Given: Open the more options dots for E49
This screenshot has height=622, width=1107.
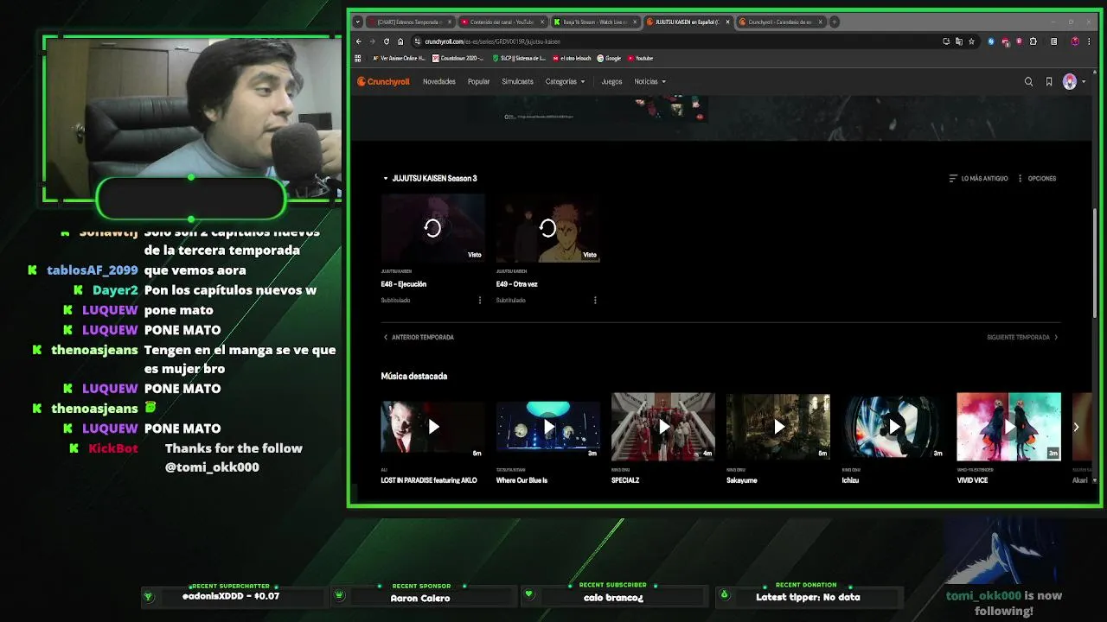Looking at the screenshot, I should click(595, 300).
